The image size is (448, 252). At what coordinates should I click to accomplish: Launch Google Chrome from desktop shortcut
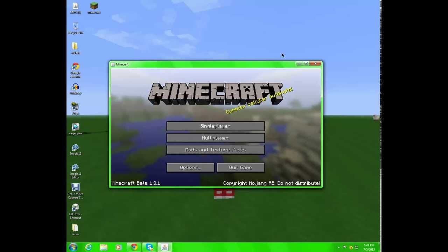[x=75, y=70]
